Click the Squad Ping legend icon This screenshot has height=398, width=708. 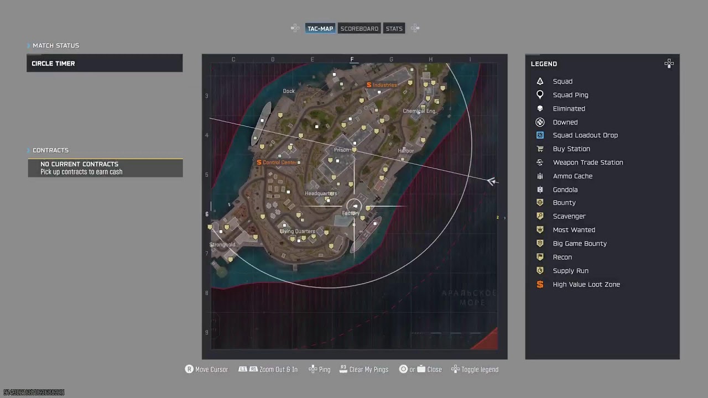point(540,95)
